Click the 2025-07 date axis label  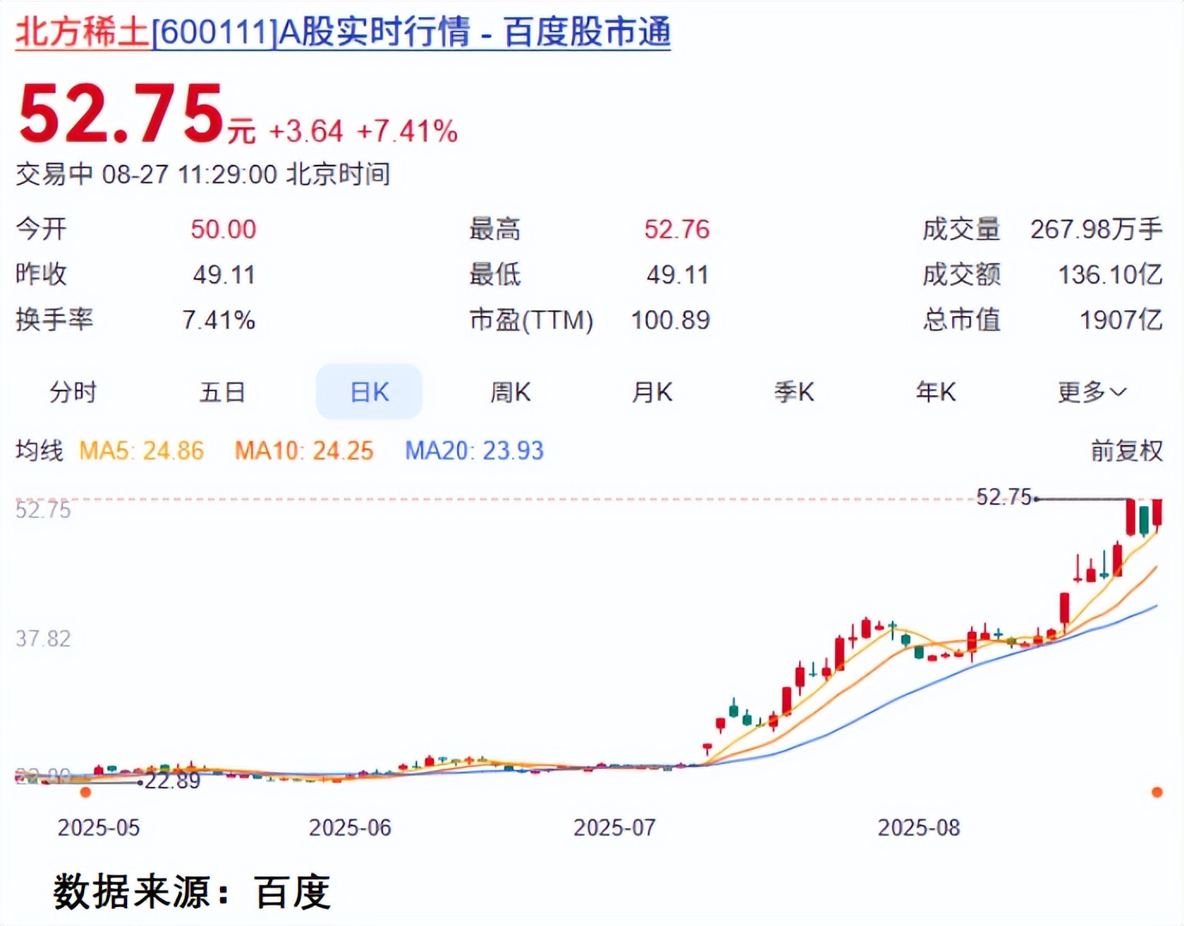pos(614,827)
